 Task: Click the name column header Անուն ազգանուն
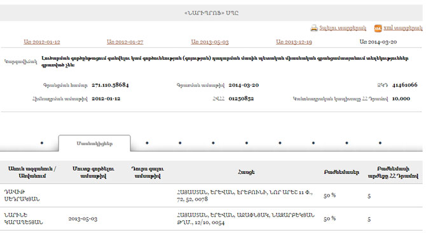[x=32, y=172]
